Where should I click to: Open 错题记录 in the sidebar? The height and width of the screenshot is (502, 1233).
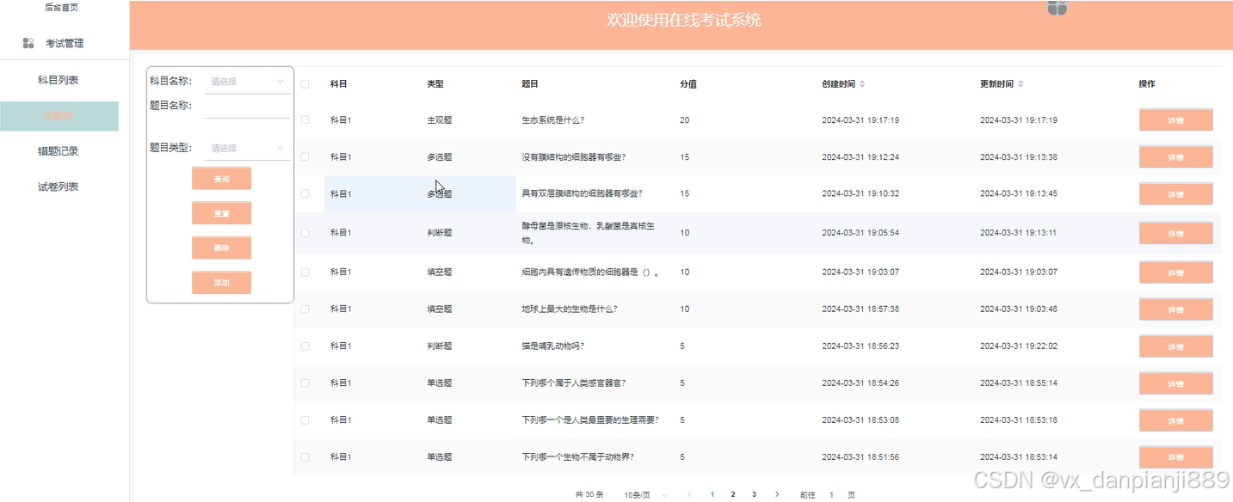coord(59,151)
